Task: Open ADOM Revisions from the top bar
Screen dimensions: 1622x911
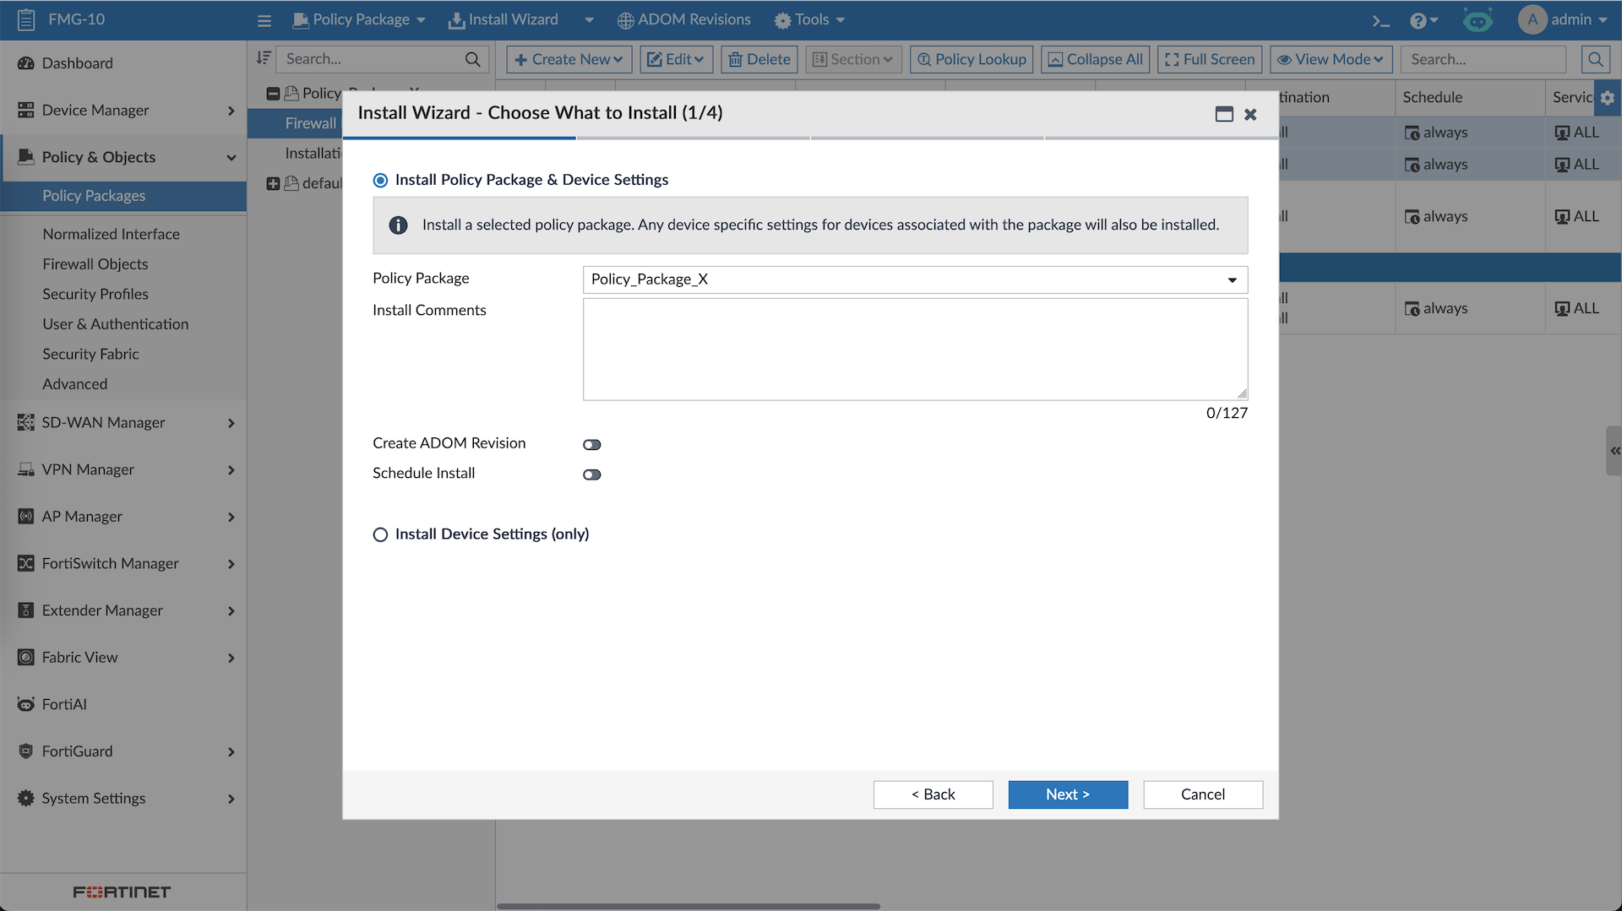Action: [683, 19]
